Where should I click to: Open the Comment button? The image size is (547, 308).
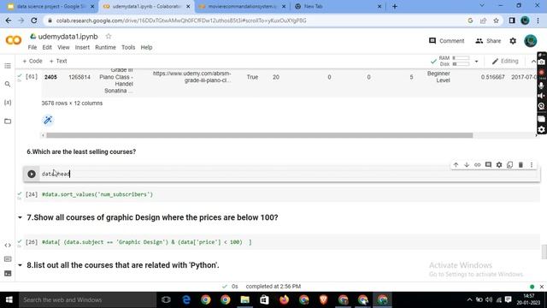coord(446,41)
